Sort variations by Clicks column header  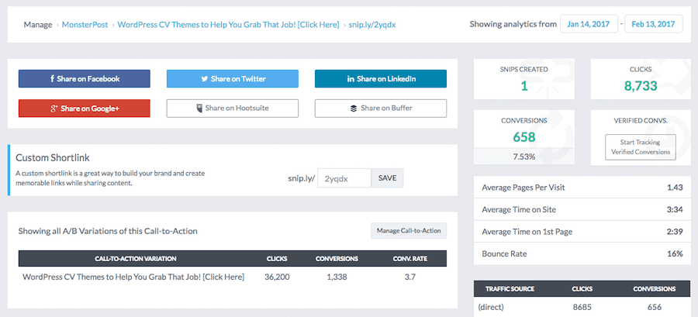pos(277,258)
